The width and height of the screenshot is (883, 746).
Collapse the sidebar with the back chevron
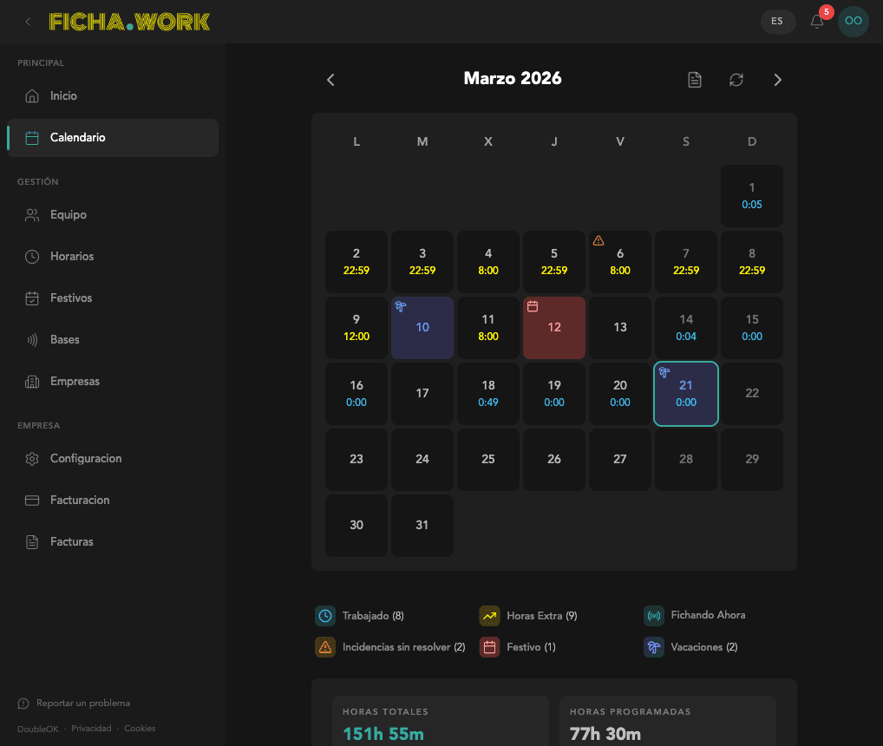(28, 22)
